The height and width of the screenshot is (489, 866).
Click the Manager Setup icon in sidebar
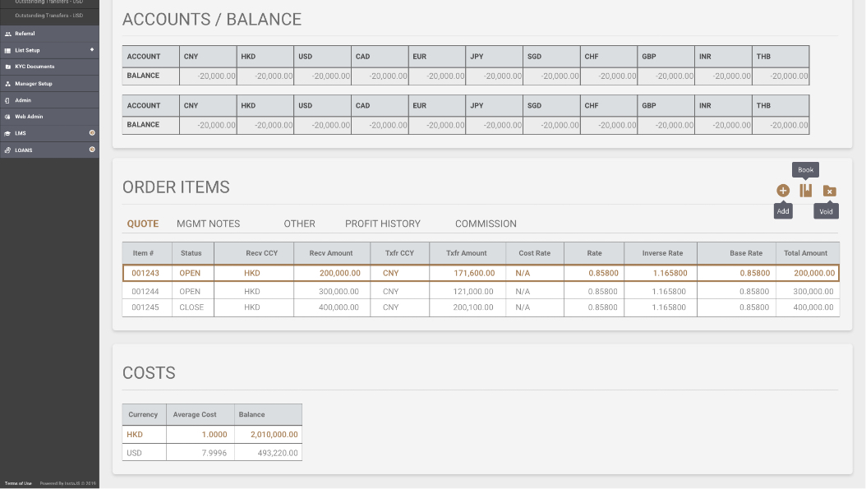[x=7, y=84]
